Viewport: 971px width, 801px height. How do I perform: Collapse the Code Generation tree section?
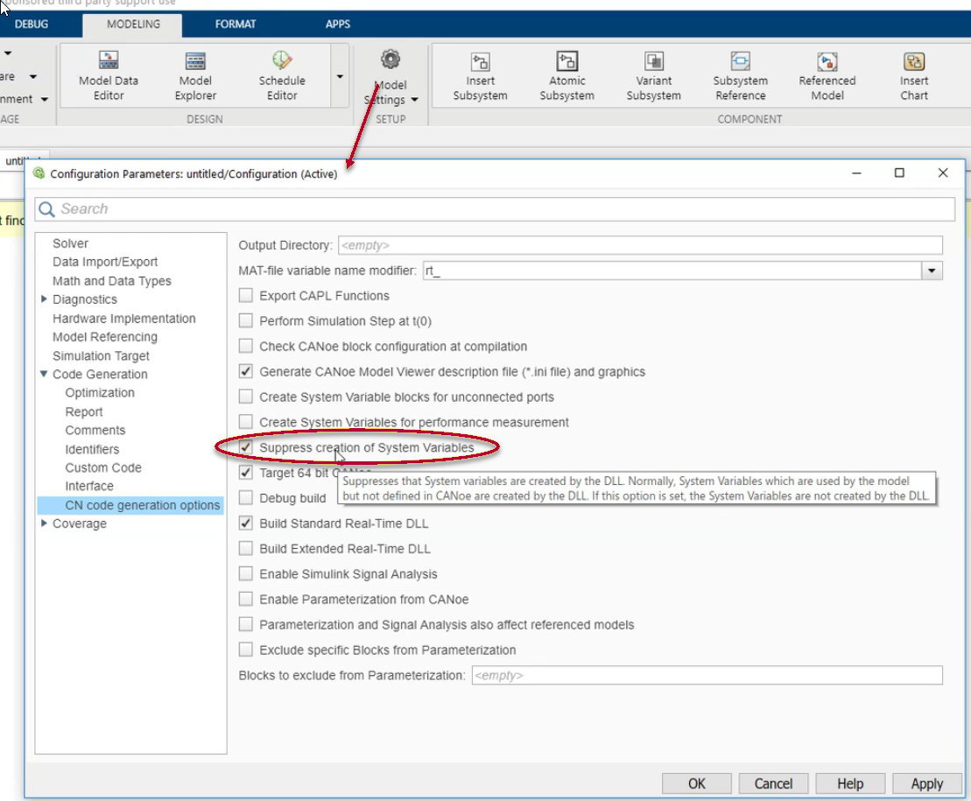point(45,374)
